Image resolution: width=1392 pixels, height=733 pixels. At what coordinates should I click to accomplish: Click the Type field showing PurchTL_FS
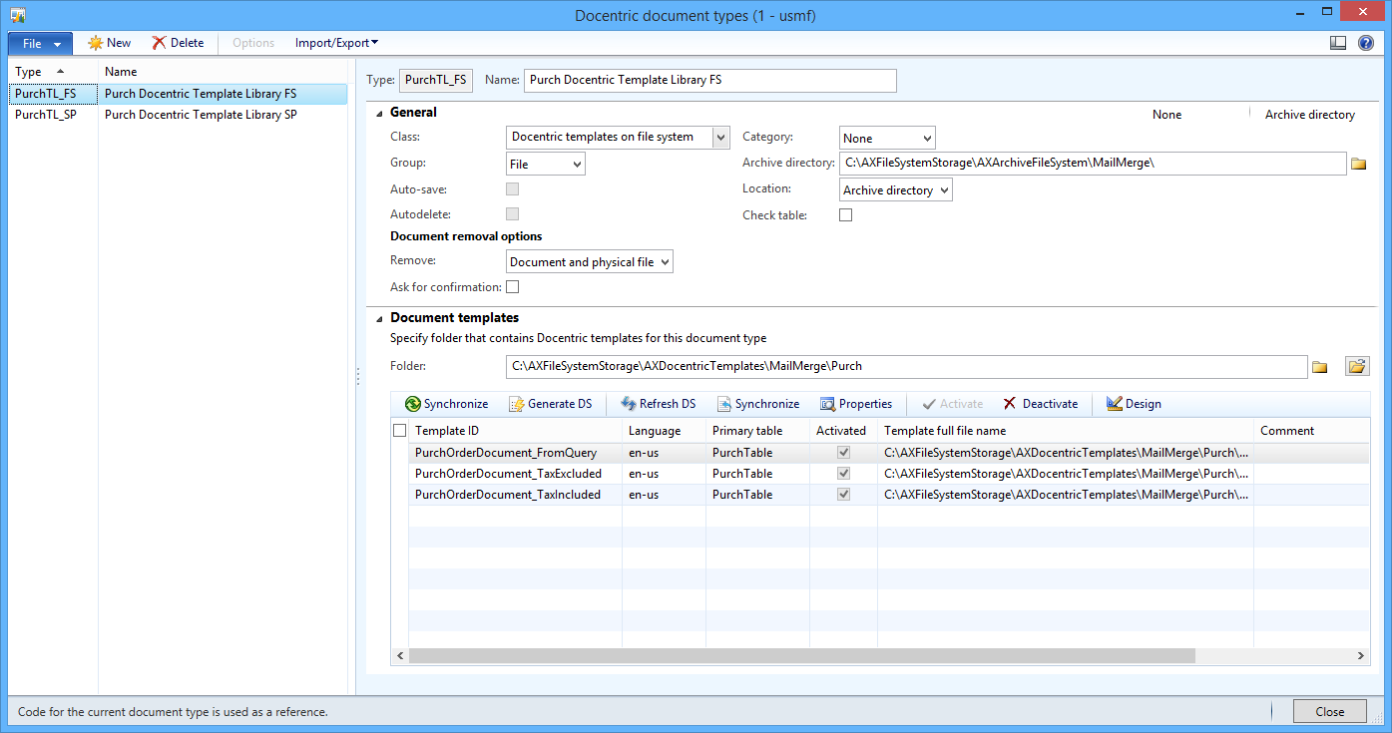pyautogui.click(x=436, y=80)
